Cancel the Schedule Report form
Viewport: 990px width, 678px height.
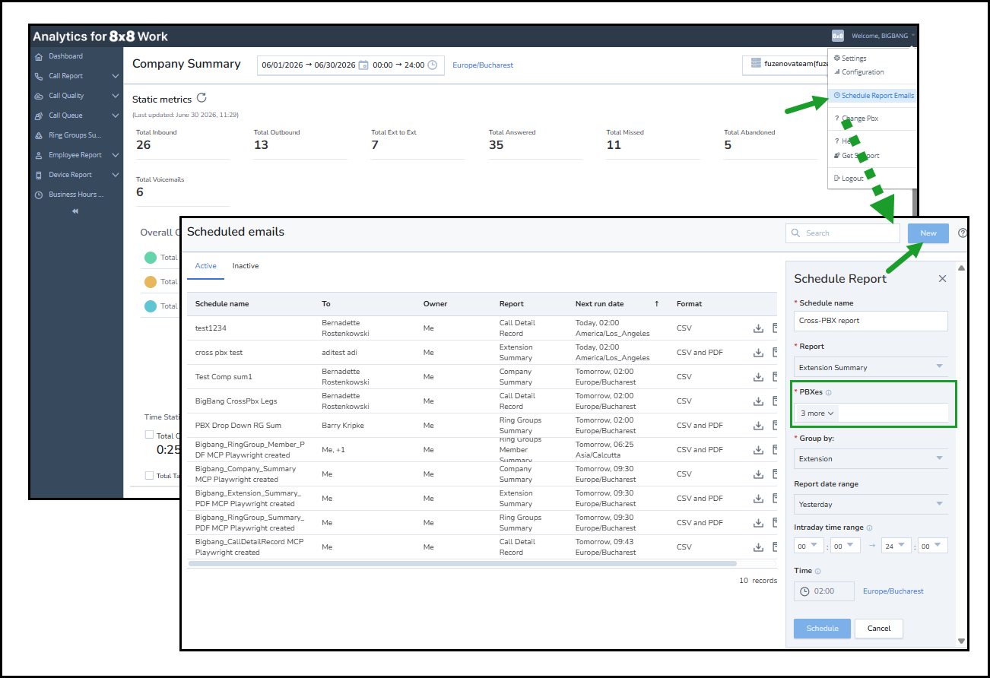(879, 629)
